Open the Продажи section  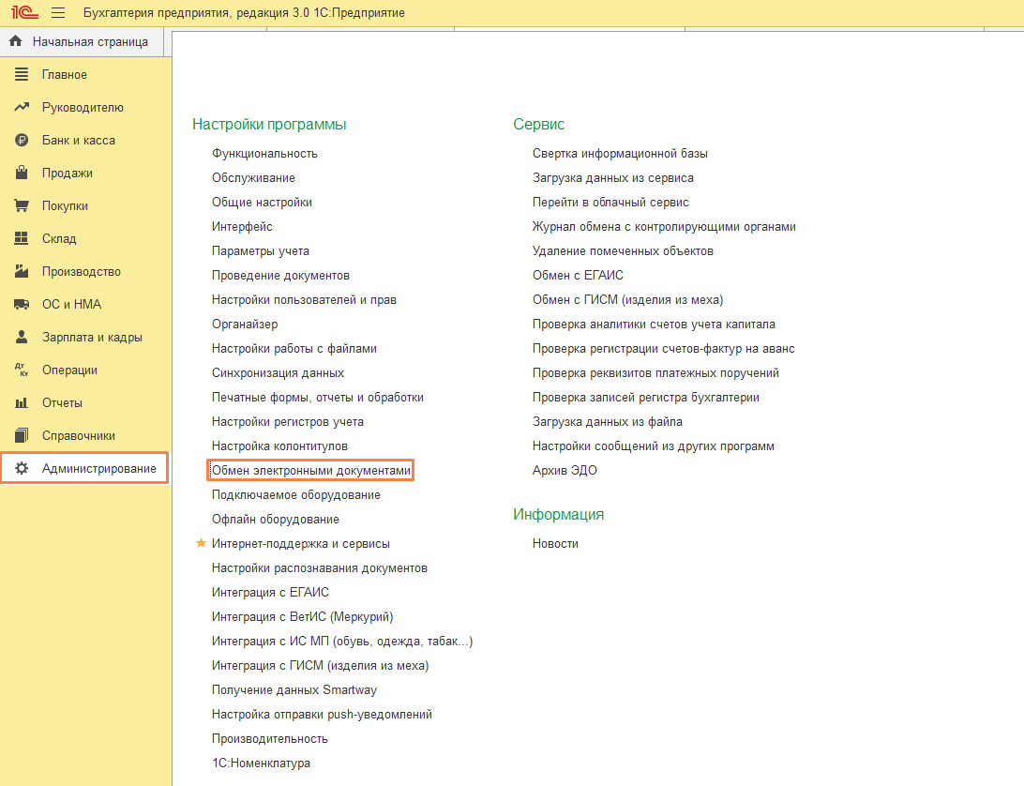68,174
